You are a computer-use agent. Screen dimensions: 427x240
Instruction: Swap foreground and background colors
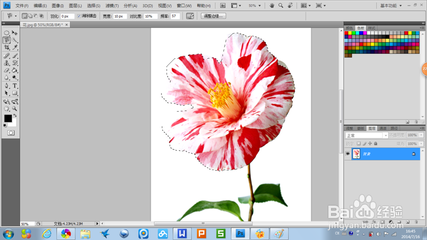tap(15, 115)
